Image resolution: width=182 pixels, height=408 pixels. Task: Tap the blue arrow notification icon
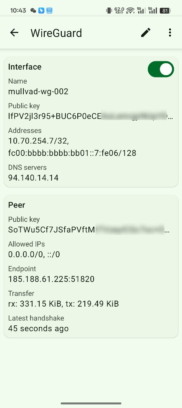click(41, 11)
